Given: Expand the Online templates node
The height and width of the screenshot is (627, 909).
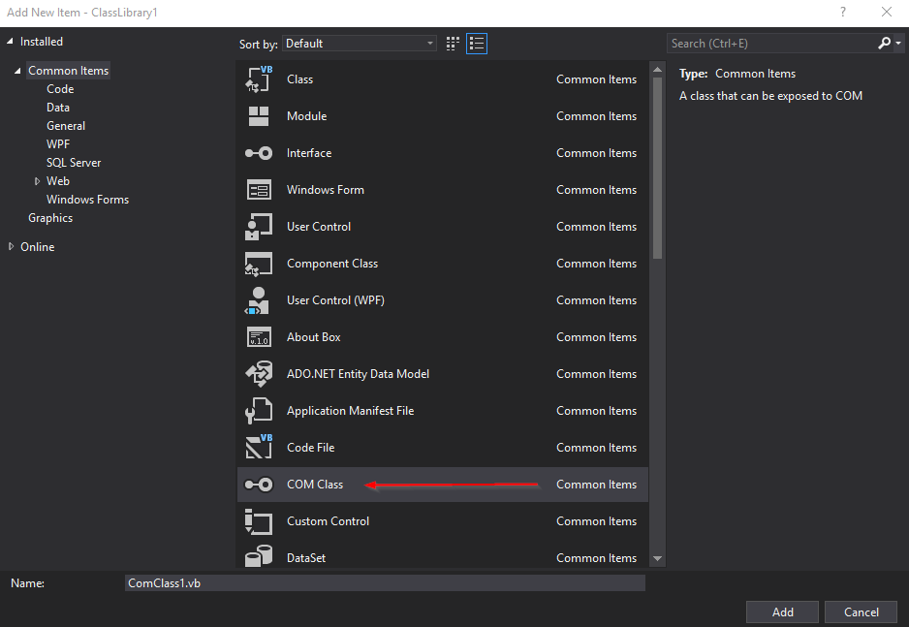Looking at the screenshot, I should tap(11, 247).
